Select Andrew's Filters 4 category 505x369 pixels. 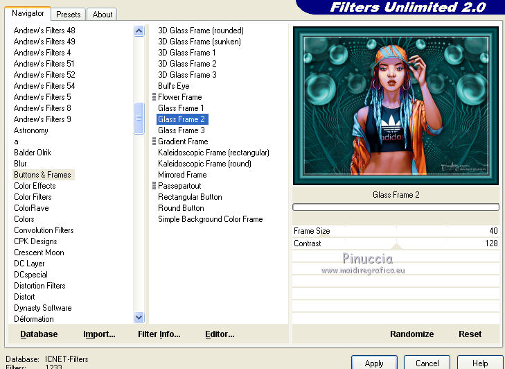[x=42, y=53]
